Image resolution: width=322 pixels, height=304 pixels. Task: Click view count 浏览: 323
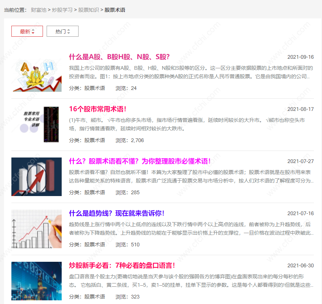click(127, 297)
